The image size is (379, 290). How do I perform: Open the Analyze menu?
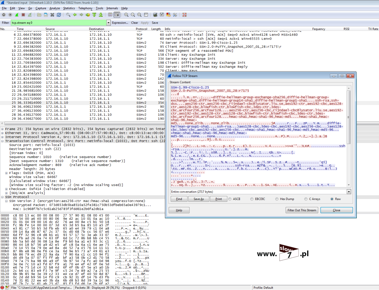[55, 8]
